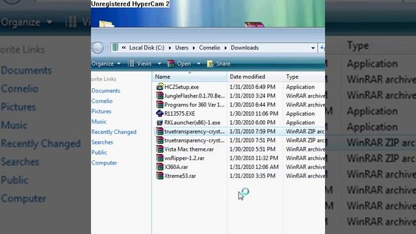
Task: Click the address bar folder icon
Action: point(115,47)
